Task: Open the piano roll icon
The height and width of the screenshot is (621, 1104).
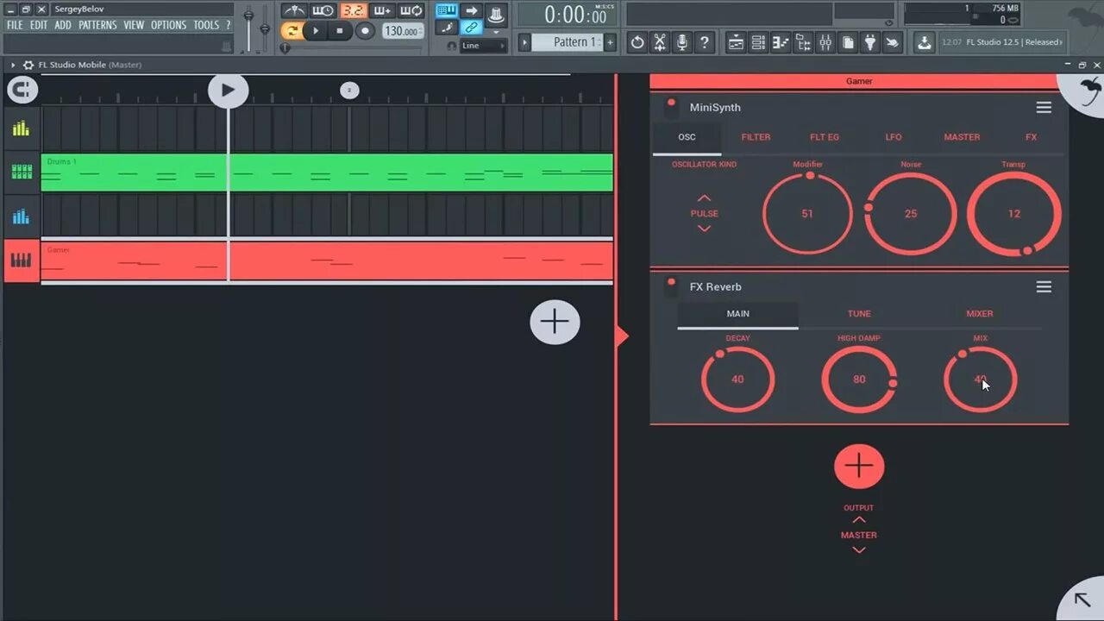Action: pos(781,42)
